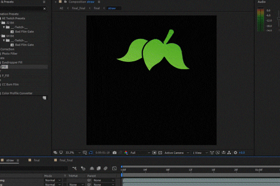This screenshot has height=186, width=280.
Task: Open the first layer's Normal blend mode dropdown
Action: pyautogui.click(x=52, y=180)
